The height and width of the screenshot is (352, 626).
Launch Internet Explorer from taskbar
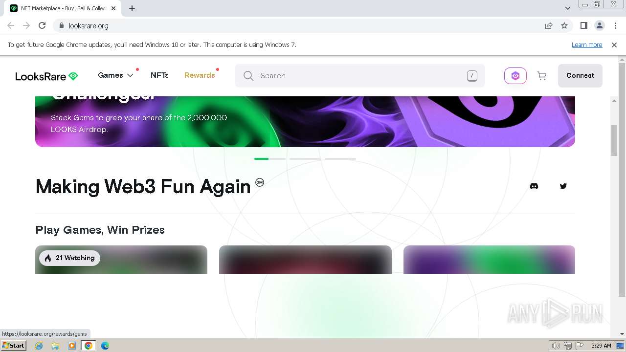coord(39,346)
